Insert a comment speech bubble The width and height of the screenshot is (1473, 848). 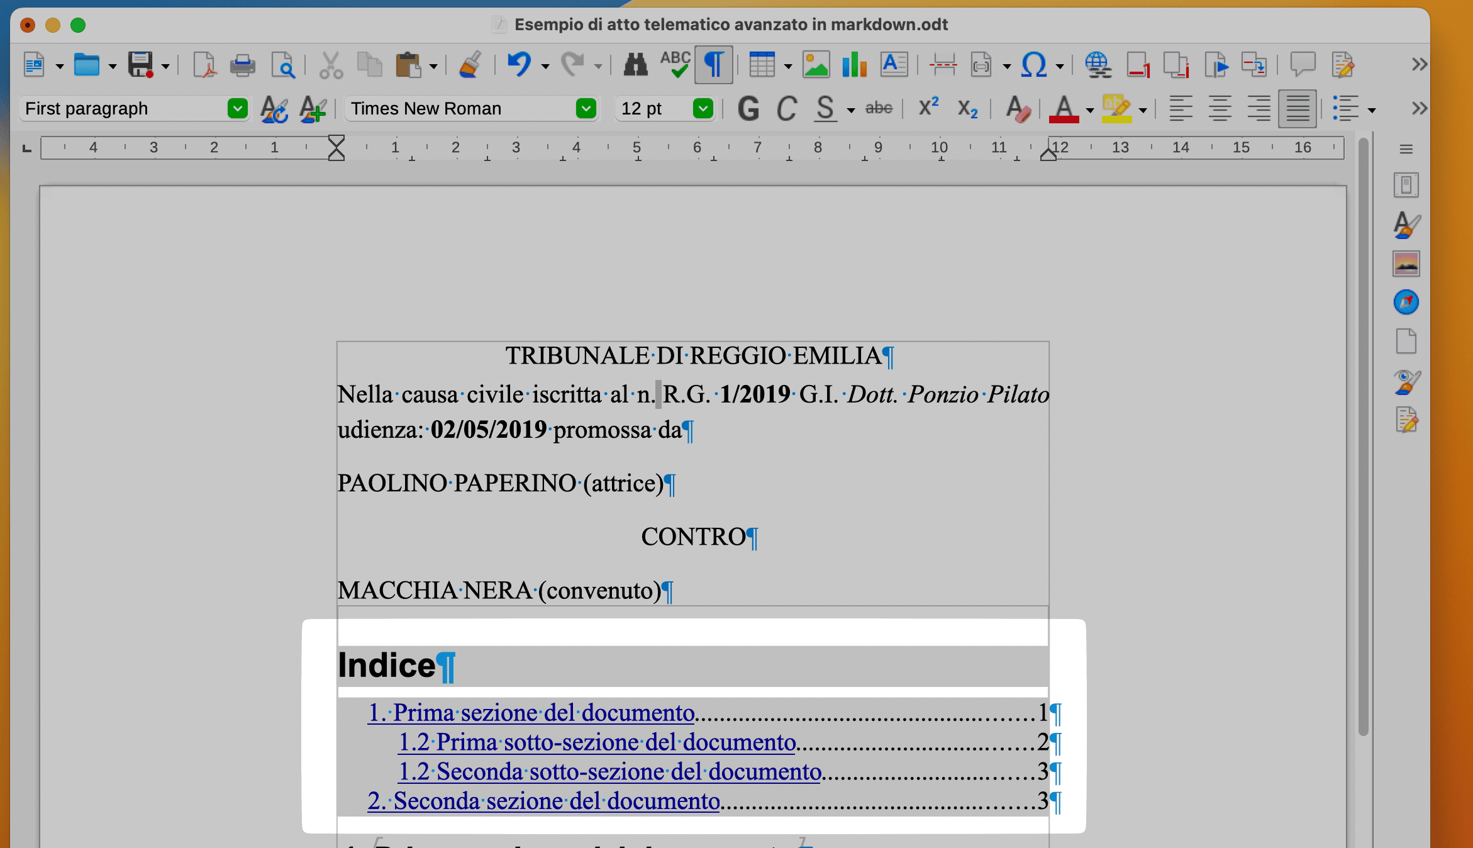[x=1303, y=65]
